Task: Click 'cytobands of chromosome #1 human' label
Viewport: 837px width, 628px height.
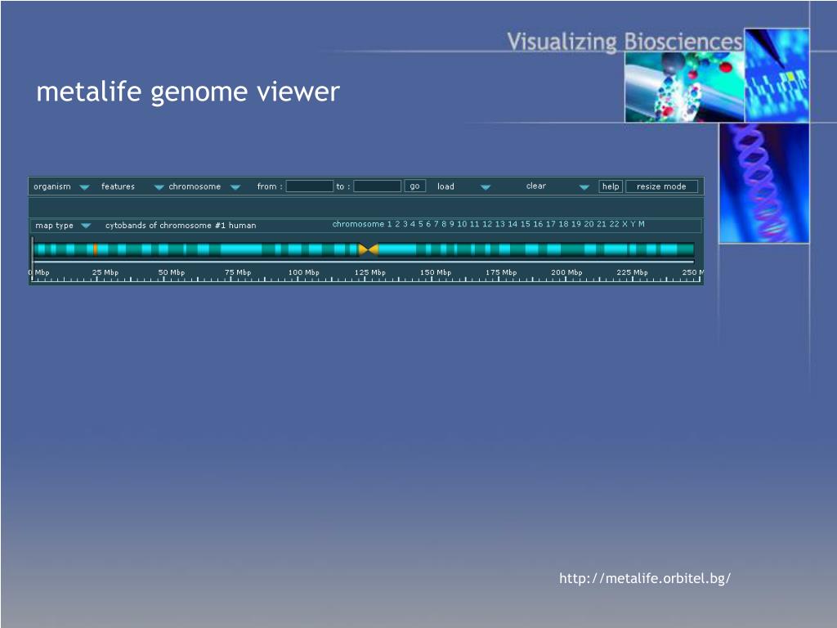Action: [181, 226]
